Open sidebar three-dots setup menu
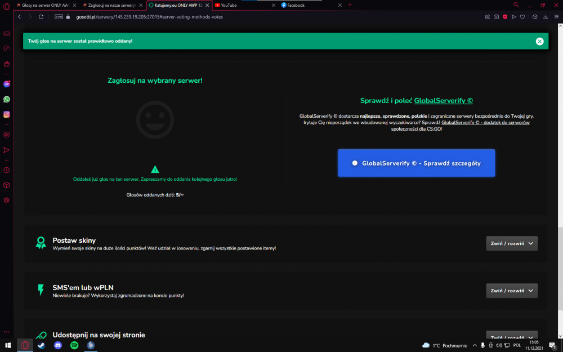Screen dimensions: 563x352 coord(6,332)
